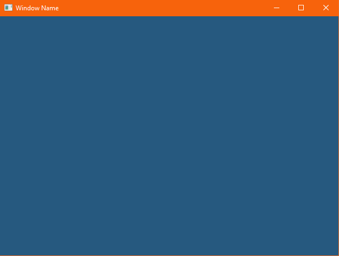Click the blue area's left edge midpoint
Viewport: 339px width, 256px height.
(2, 136)
